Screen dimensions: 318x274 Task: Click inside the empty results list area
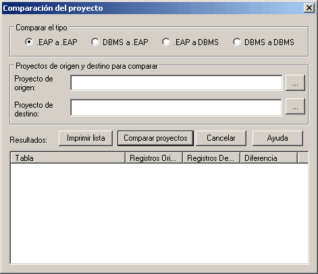[159, 213]
